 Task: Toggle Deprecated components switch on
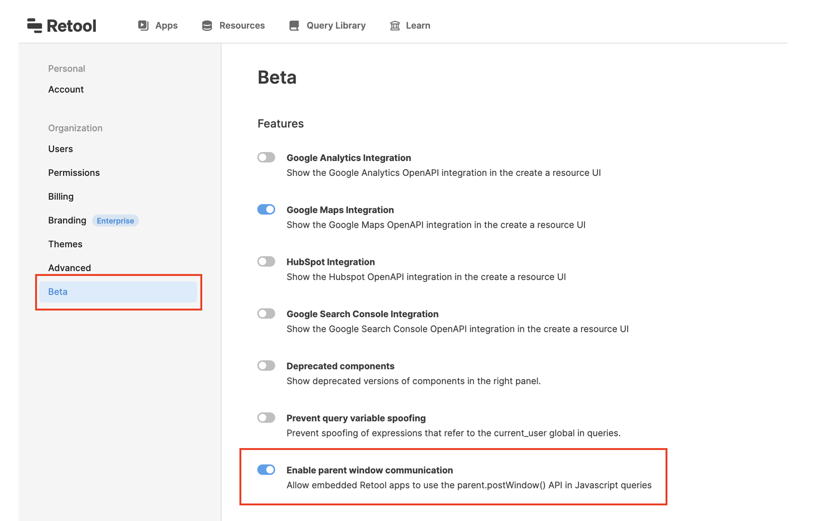(x=266, y=366)
